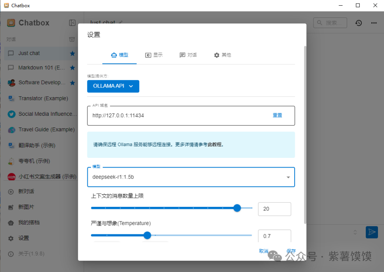This screenshot has width=384, height=272.
Task: Click the 夸夸机 avatar icon
Action: pos(11,161)
